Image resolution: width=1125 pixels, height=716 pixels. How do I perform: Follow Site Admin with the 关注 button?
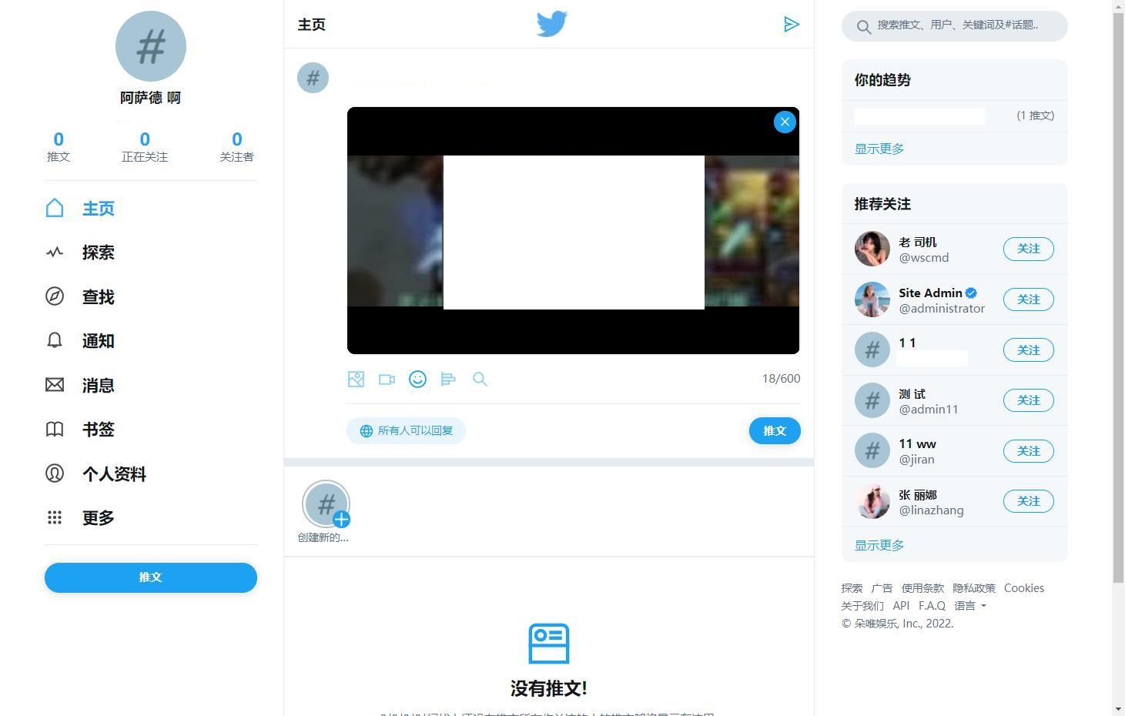point(1028,299)
